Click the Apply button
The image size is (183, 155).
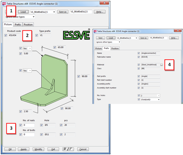click(24, 149)
